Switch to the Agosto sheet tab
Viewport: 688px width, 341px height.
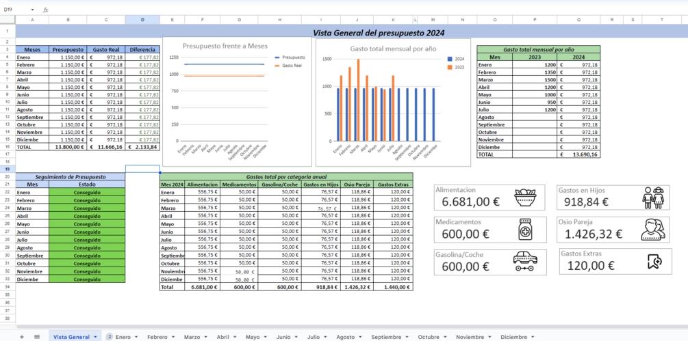pyautogui.click(x=345, y=337)
